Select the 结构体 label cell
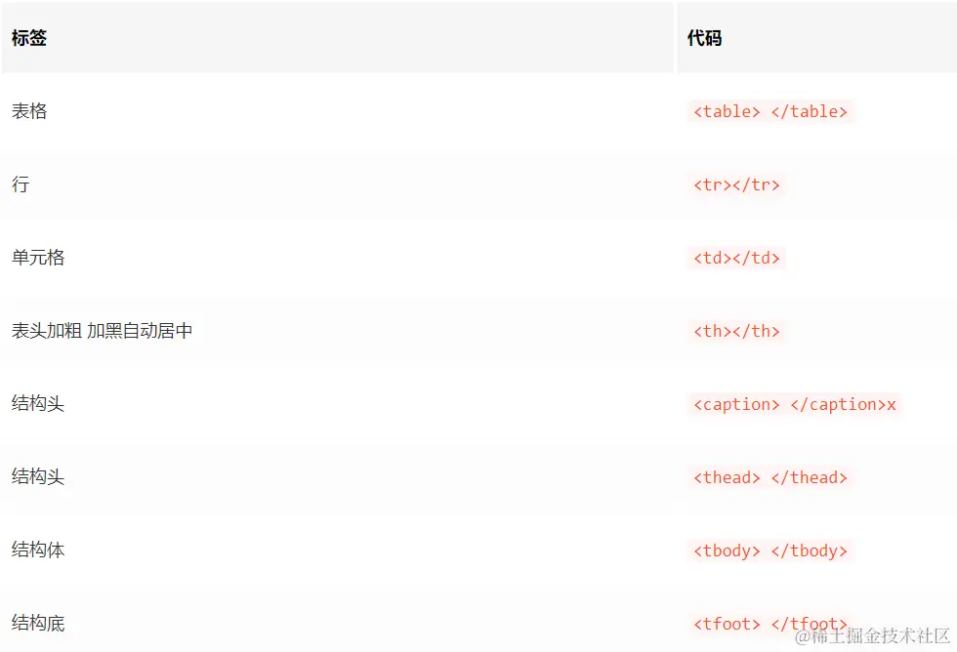The image size is (957, 652). pyautogui.click(x=38, y=550)
